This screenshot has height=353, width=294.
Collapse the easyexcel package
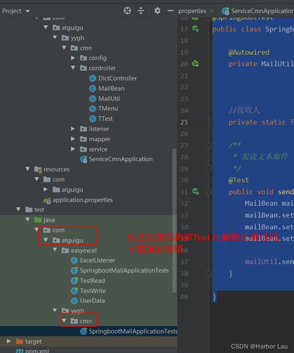point(55,250)
